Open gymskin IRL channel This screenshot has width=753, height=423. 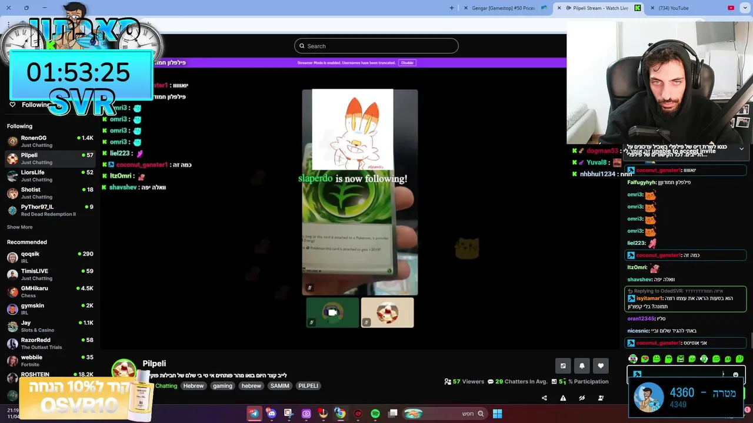coord(50,308)
